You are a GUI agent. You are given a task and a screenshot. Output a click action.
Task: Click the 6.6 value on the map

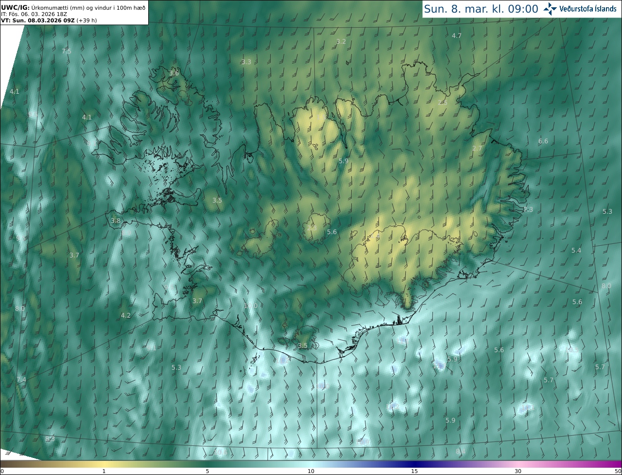pyautogui.click(x=543, y=141)
